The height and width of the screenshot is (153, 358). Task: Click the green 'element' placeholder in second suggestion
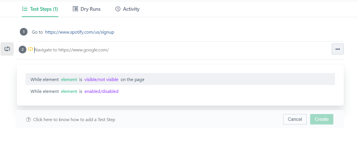(69, 91)
